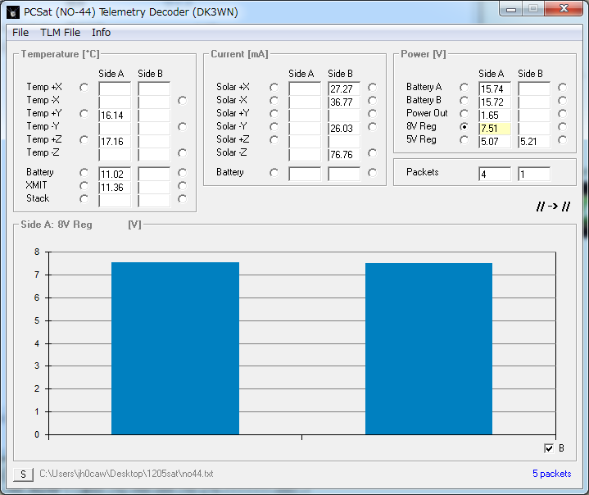Click the Solar -Z field showing 76.76
589x495 pixels.
click(x=344, y=155)
